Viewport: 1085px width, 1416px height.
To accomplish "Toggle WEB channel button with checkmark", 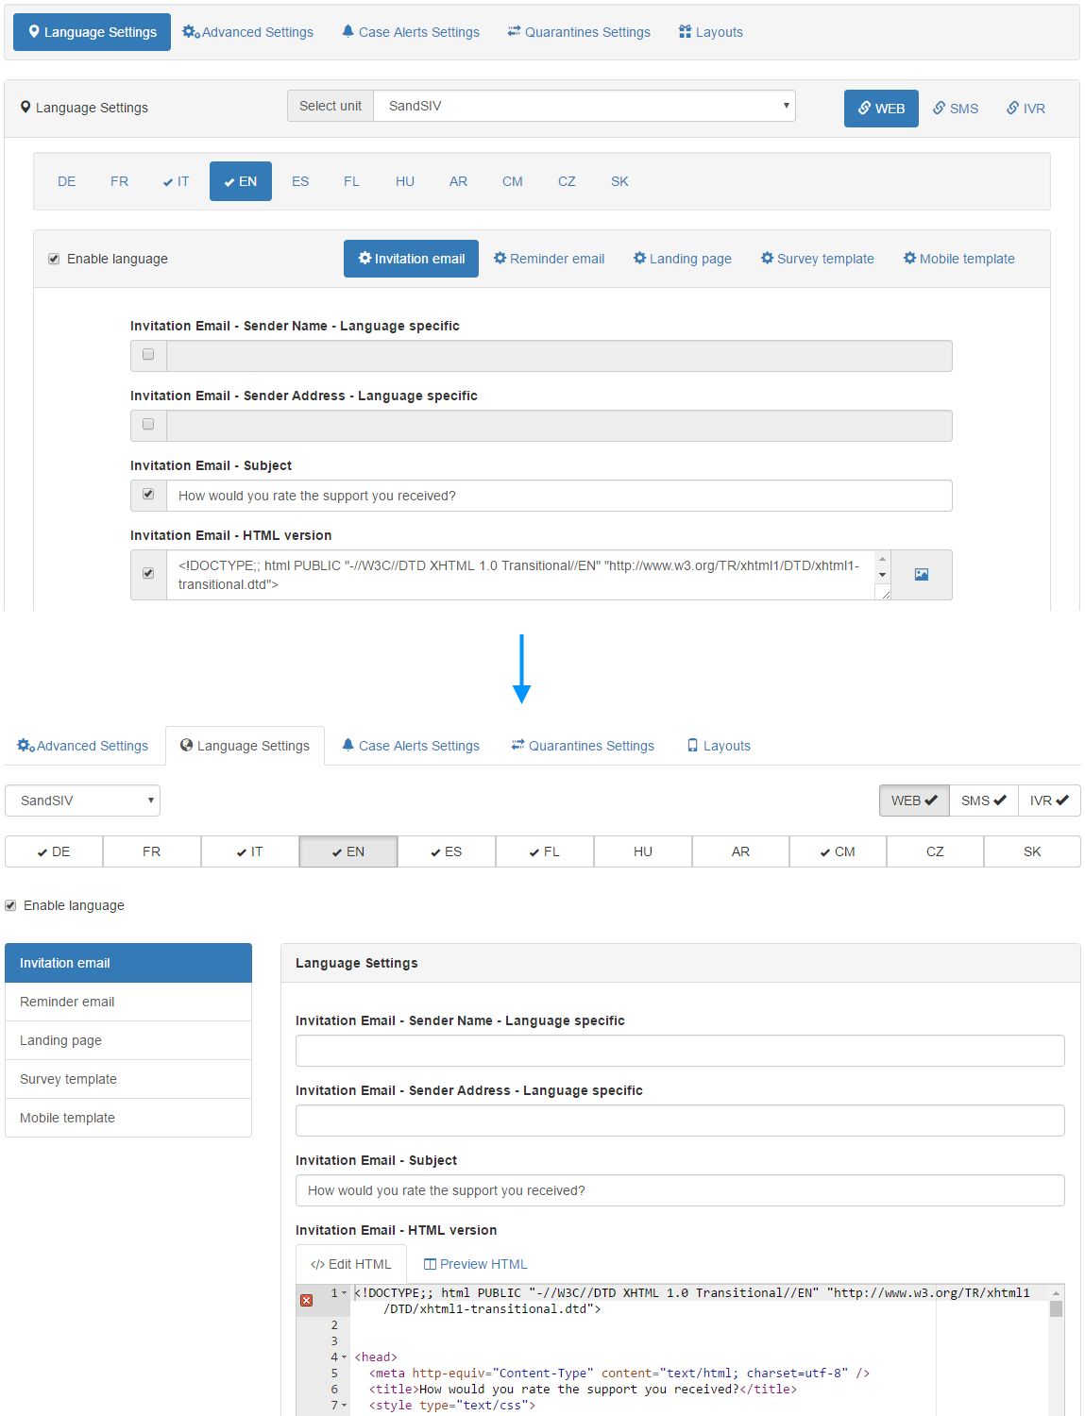I will pos(914,801).
